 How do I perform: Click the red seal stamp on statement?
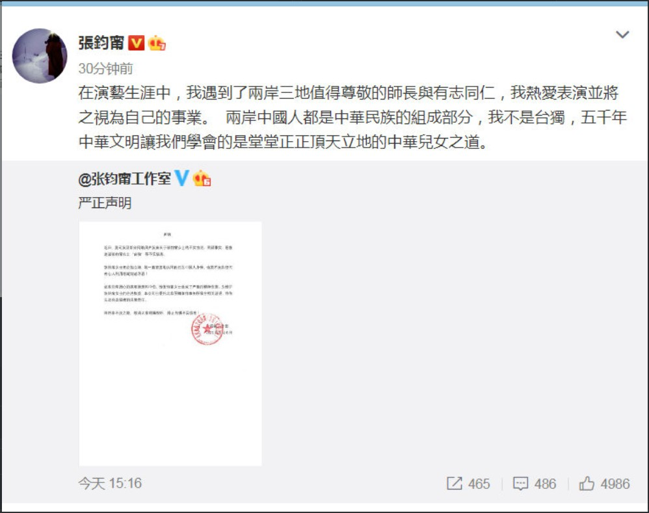tap(207, 329)
